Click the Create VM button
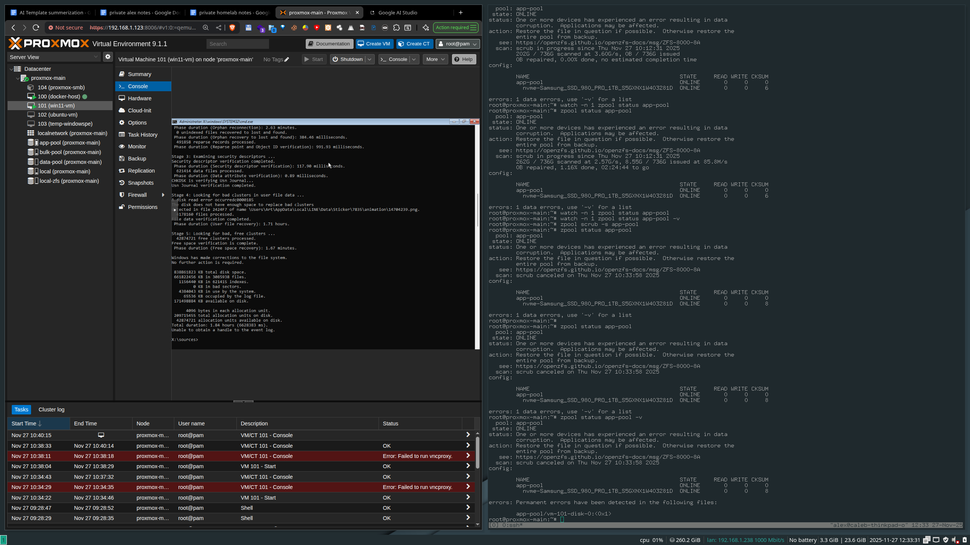The width and height of the screenshot is (970, 545). (374, 44)
